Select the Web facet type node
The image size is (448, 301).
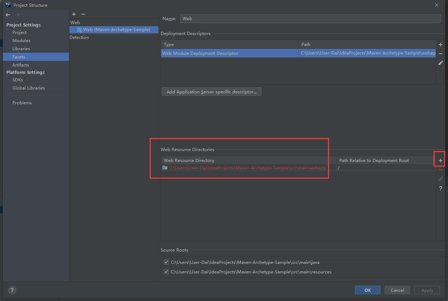pyautogui.click(x=75, y=22)
